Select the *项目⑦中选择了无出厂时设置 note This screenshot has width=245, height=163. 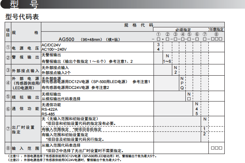pos(85,151)
